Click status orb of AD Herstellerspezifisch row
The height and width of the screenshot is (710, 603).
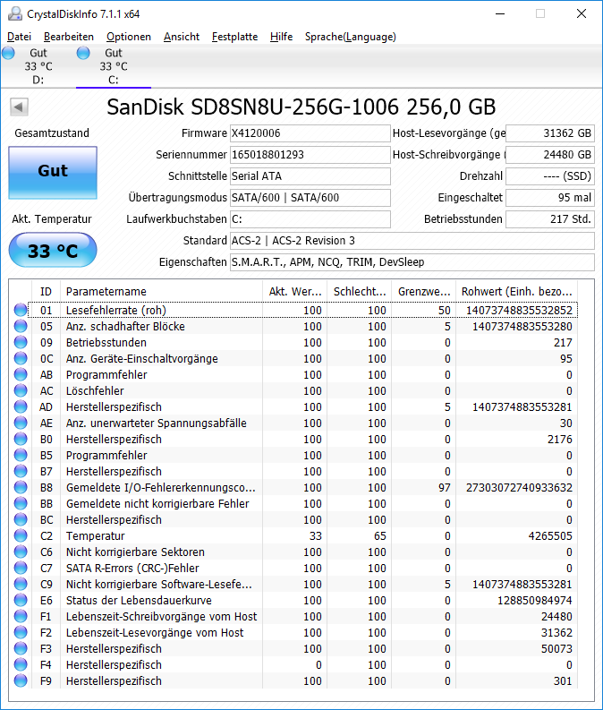pyautogui.click(x=21, y=407)
